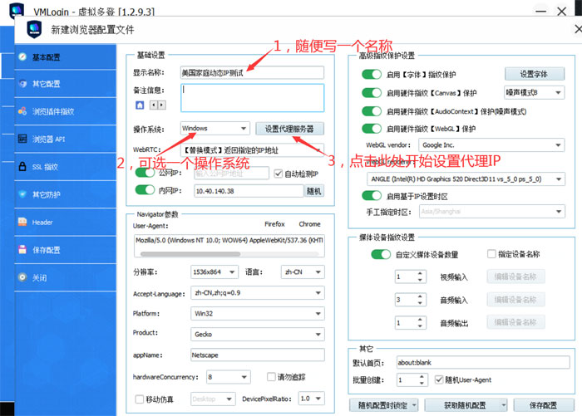The image size is (582, 416).
Task: Click the 获取随机配置 button
Action: (x=466, y=405)
